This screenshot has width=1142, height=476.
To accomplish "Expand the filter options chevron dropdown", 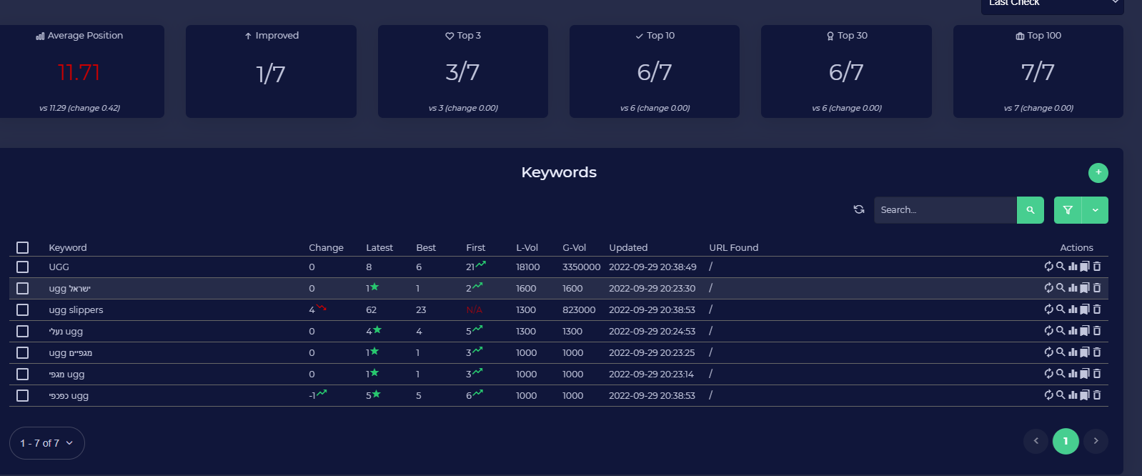I will point(1095,210).
